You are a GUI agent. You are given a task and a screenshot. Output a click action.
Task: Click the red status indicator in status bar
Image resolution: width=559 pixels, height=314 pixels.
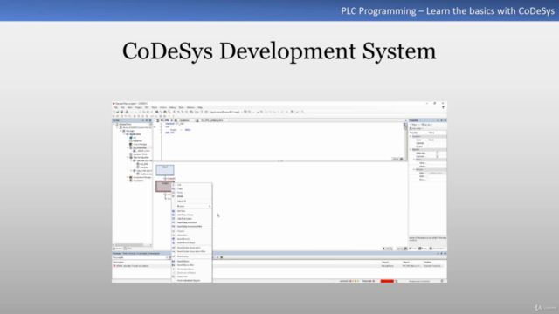pyautogui.click(x=387, y=281)
